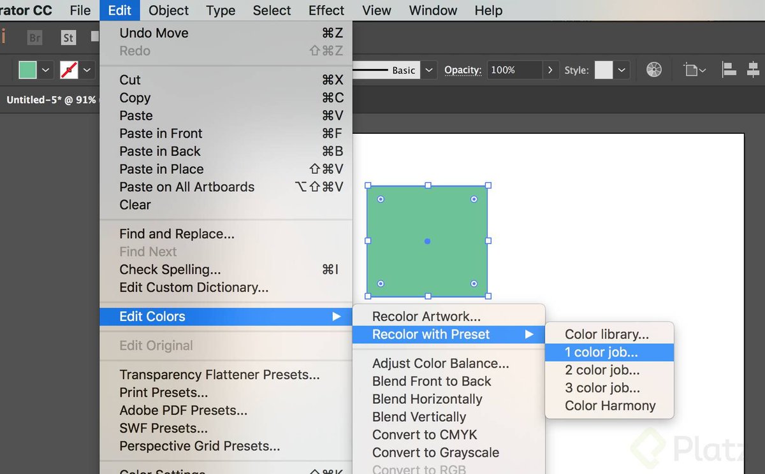Click the align-to selection icon in control bar
The image size is (765, 474).
[x=694, y=70]
